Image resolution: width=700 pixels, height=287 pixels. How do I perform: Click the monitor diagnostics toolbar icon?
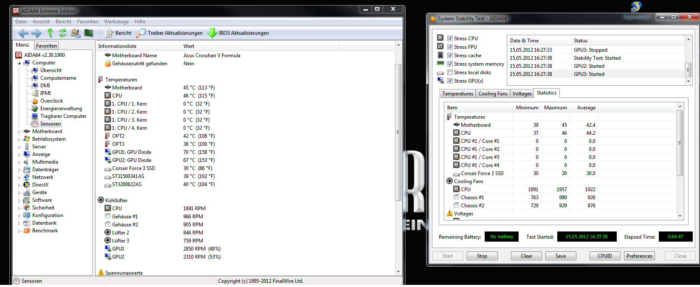pyautogui.click(x=89, y=33)
